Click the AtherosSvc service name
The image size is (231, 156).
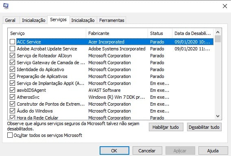(28, 97)
